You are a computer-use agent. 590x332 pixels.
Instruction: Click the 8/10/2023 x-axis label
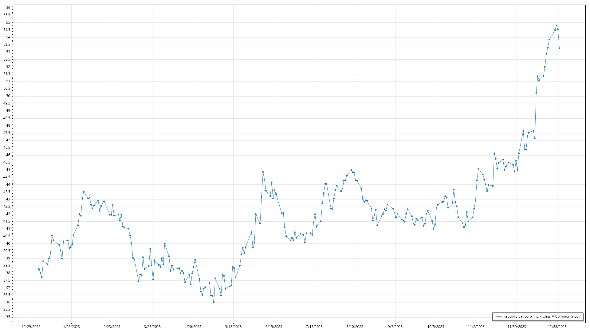tap(355, 326)
